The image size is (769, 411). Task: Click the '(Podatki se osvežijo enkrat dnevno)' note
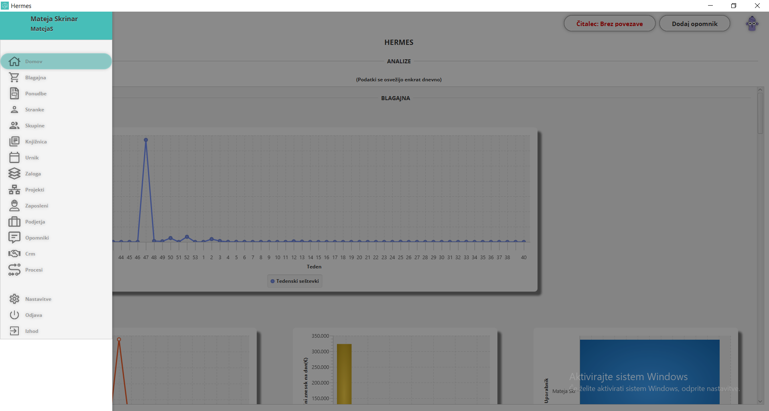pyautogui.click(x=399, y=79)
